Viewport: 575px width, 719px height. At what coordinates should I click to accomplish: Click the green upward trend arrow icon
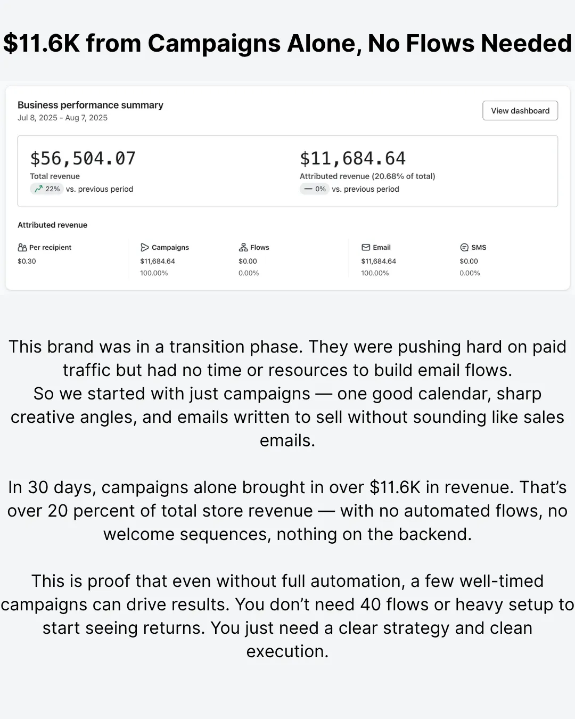tap(38, 189)
